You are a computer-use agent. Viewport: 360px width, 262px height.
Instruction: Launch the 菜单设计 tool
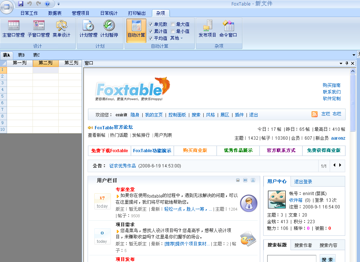tap(61, 29)
